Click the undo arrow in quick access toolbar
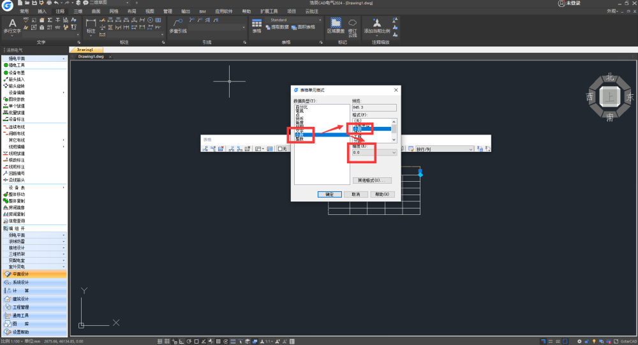Screen dimensions: 638x345 pyautogui.click(x=56, y=3)
